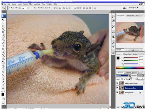Open the tool preset picker arrow
Viewport: 146px width, 110px height.
coord(7,8)
